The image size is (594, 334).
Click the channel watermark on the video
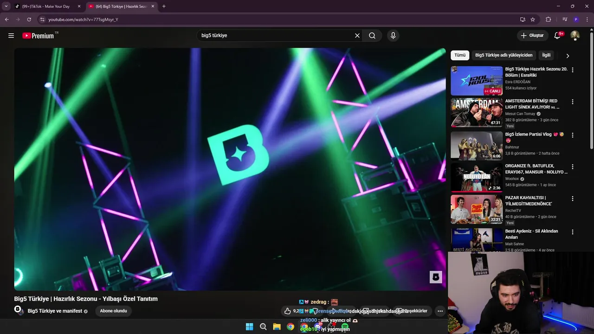click(x=435, y=277)
